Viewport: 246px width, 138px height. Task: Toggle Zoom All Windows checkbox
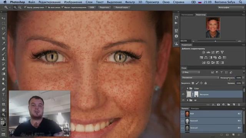coord(46,7)
